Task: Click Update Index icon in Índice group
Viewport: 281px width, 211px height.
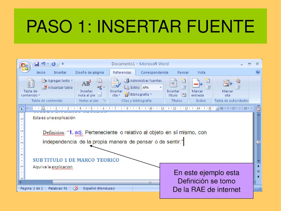Action: [208, 87]
